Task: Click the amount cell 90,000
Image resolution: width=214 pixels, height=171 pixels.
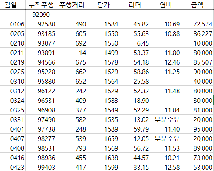Action: (198, 72)
